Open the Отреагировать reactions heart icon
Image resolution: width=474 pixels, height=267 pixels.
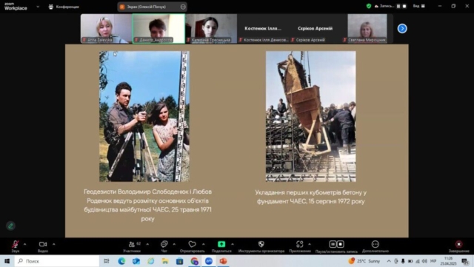(192, 244)
